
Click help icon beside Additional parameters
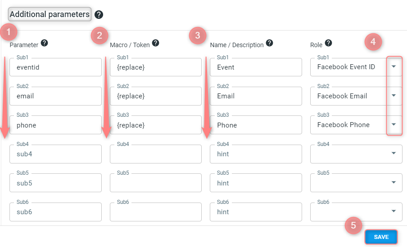[x=99, y=14]
